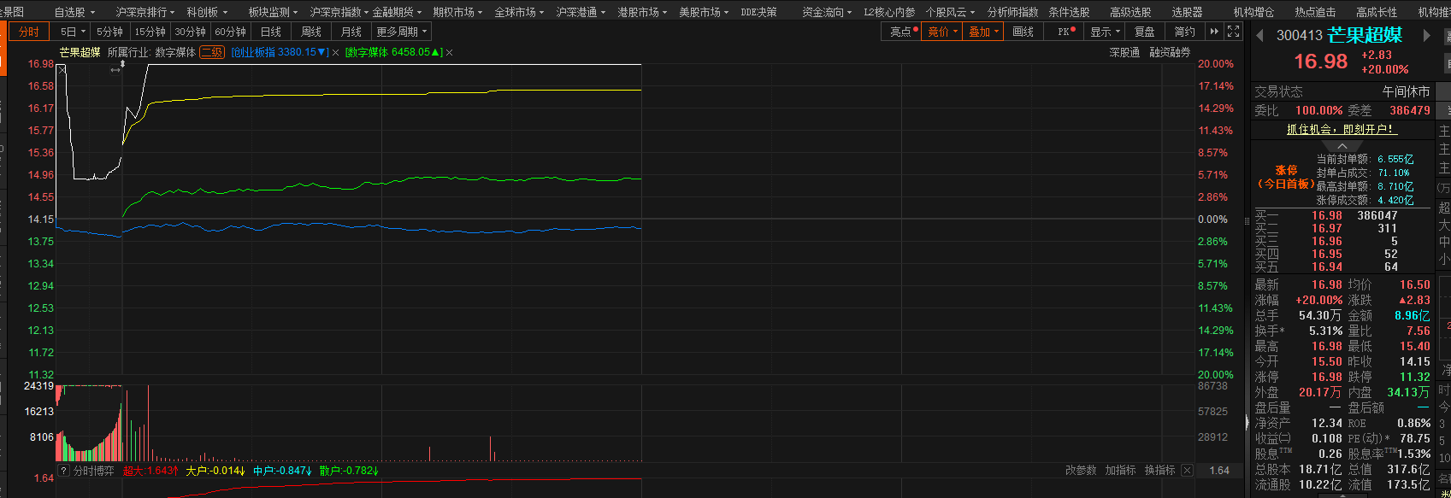
Task: Click the 涨停（今日首板）label
Action: tap(1287, 177)
